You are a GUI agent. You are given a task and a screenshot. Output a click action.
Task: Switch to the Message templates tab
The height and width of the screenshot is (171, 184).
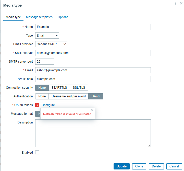click(39, 17)
